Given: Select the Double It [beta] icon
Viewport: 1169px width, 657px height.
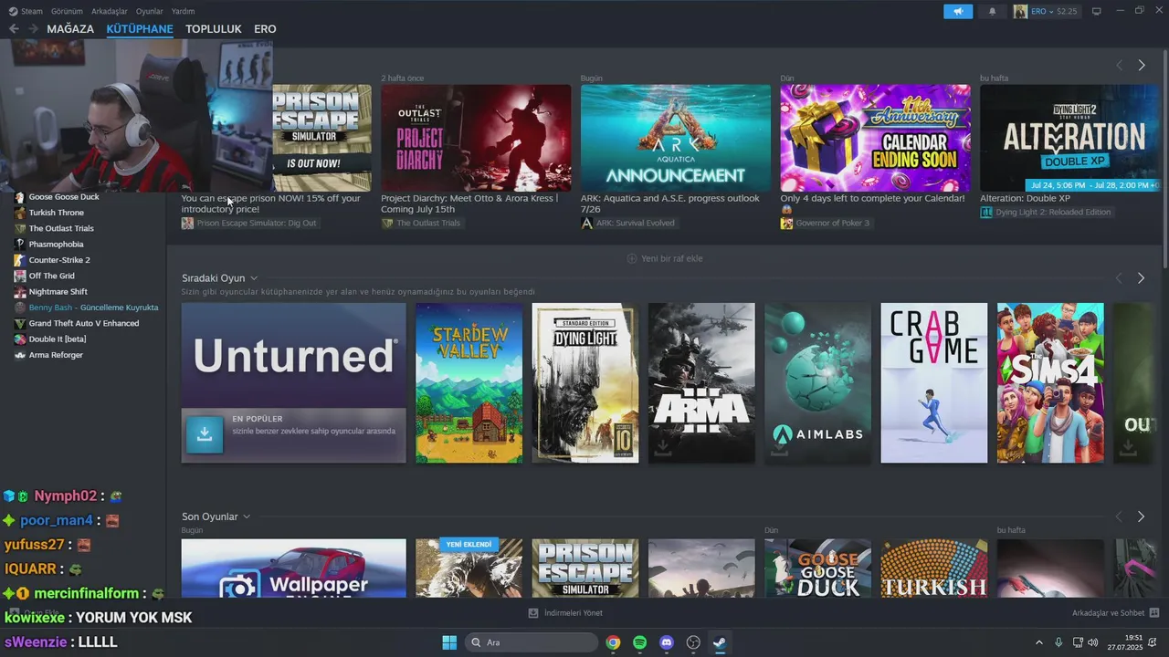Looking at the screenshot, I should pos(20,339).
